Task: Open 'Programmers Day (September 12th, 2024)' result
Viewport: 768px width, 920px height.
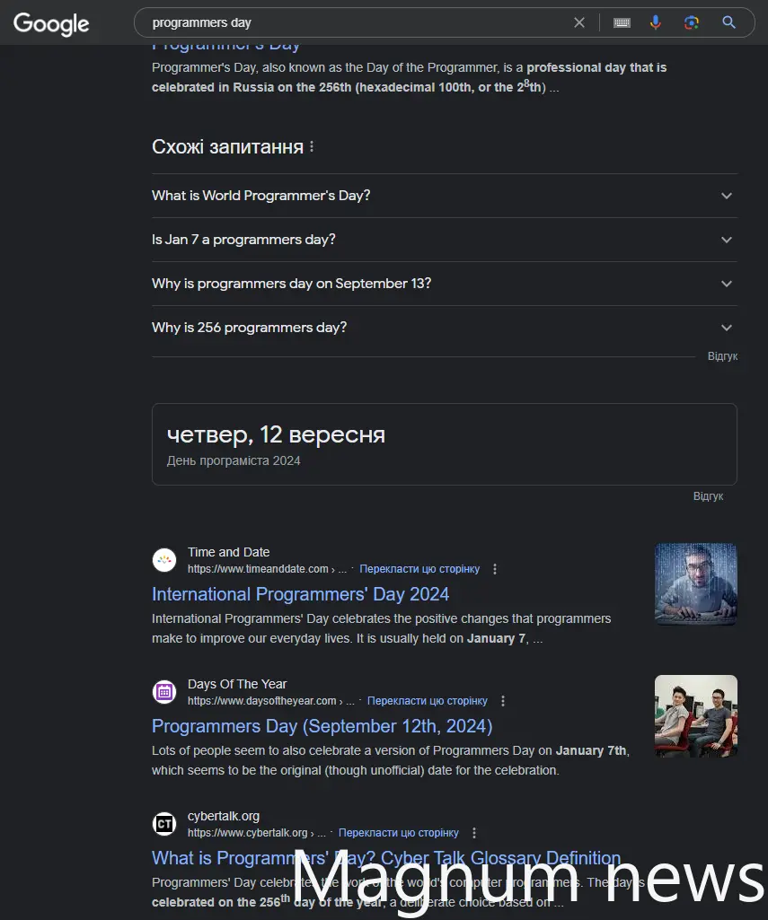Action: 322,726
